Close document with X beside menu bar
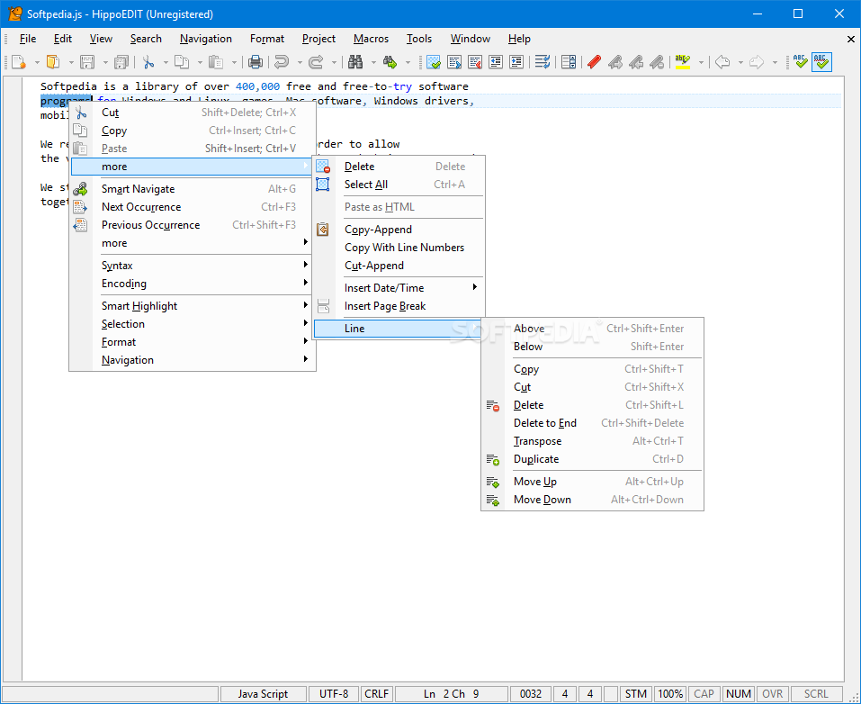 (x=850, y=39)
